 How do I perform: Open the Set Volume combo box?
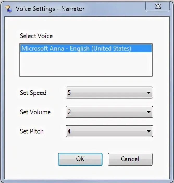coord(109,112)
